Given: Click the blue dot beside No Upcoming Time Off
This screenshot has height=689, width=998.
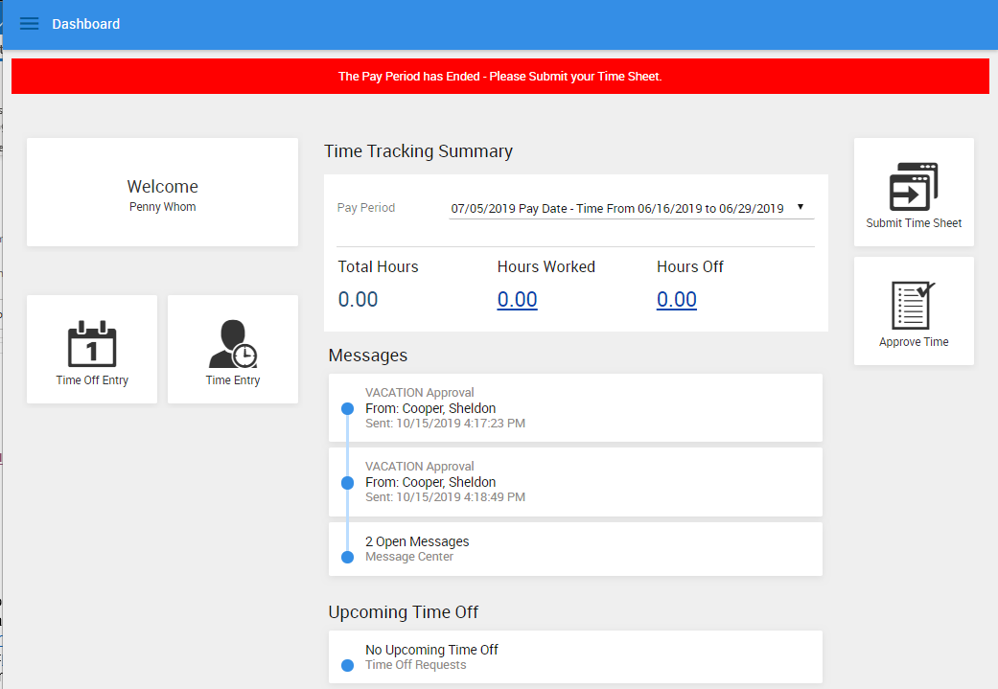Looking at the screenshot, I should pos(347,665).
